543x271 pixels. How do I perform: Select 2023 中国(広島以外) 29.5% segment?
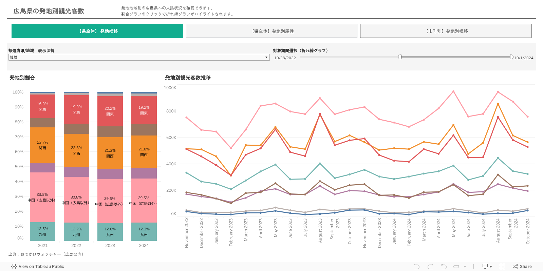click(x=110, y=201)
